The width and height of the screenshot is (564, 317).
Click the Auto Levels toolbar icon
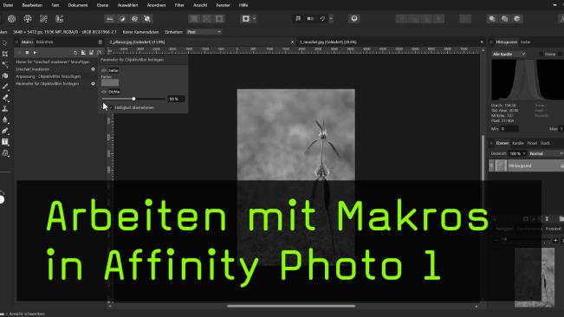[110, 19]
